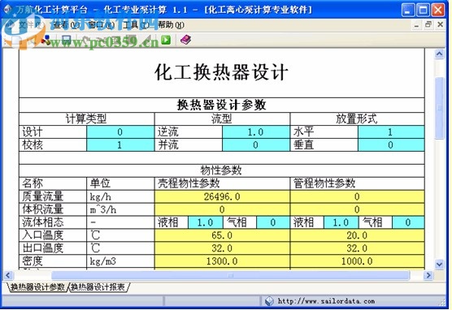Select the 校核 value cell showing 1
The height and width of the screenshot is (310, 452).
[120, 144]
